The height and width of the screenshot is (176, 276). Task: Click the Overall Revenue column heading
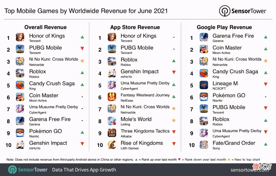[x=45, y=27]
